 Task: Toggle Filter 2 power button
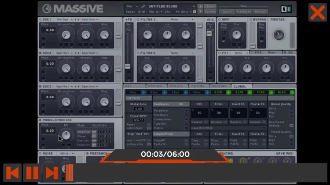click(138, 53)
